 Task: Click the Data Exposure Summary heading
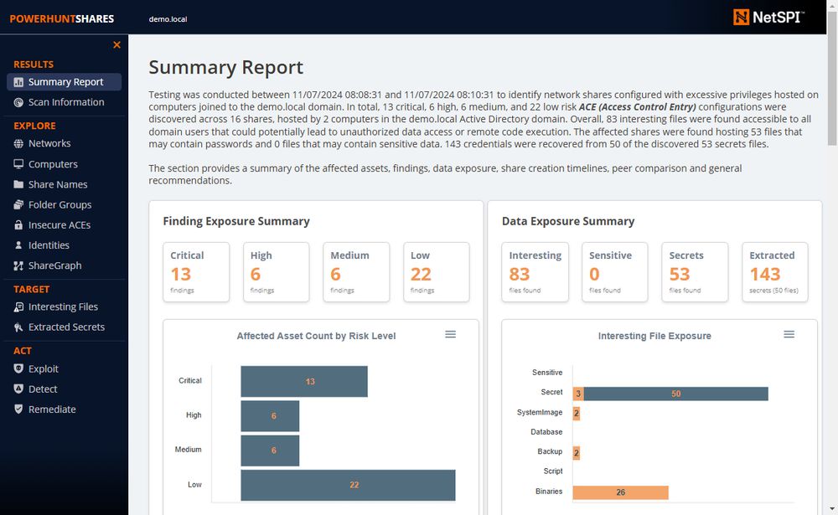click(x=568, y=221)
